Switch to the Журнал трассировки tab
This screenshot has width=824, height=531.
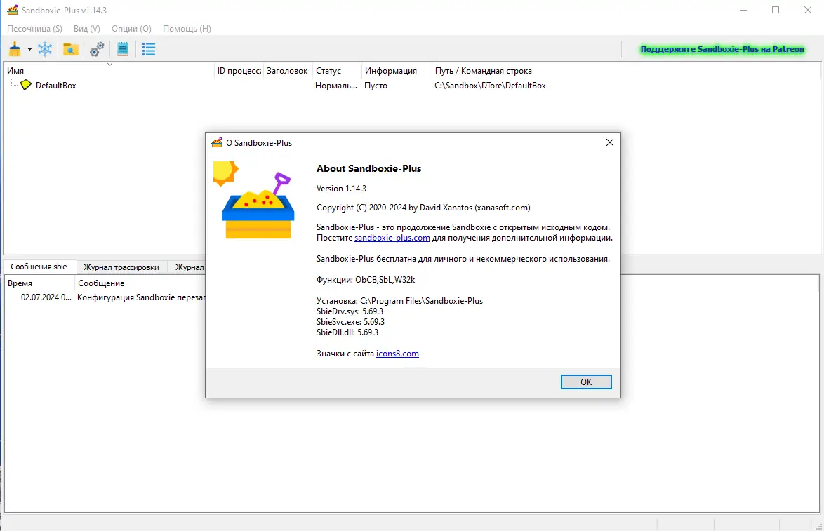(x=121, y=267)
